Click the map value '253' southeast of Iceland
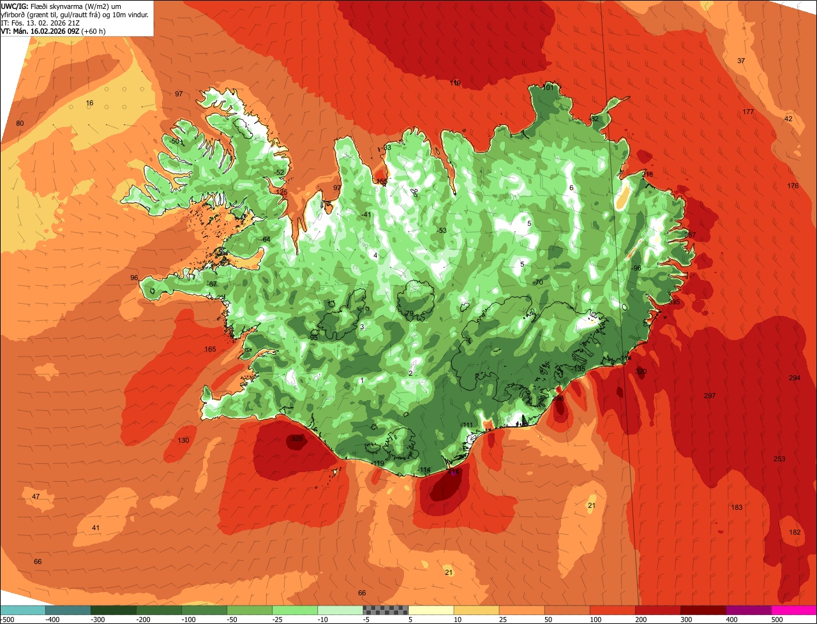Screen dimensions: 817x624 click(779, 459)
